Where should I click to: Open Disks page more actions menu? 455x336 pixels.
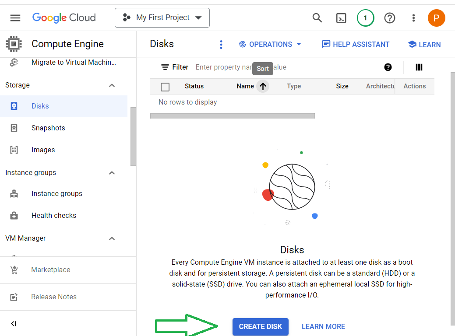221,44
